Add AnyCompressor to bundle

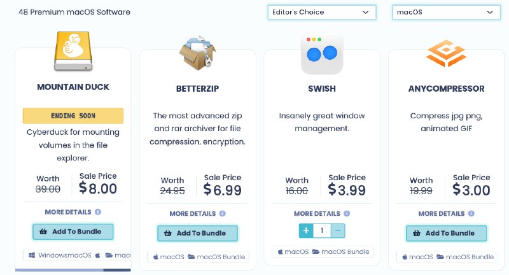coord(445,233)
